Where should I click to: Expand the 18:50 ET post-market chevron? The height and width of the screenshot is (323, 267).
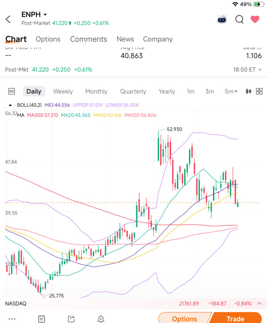[x=260, y=69]
